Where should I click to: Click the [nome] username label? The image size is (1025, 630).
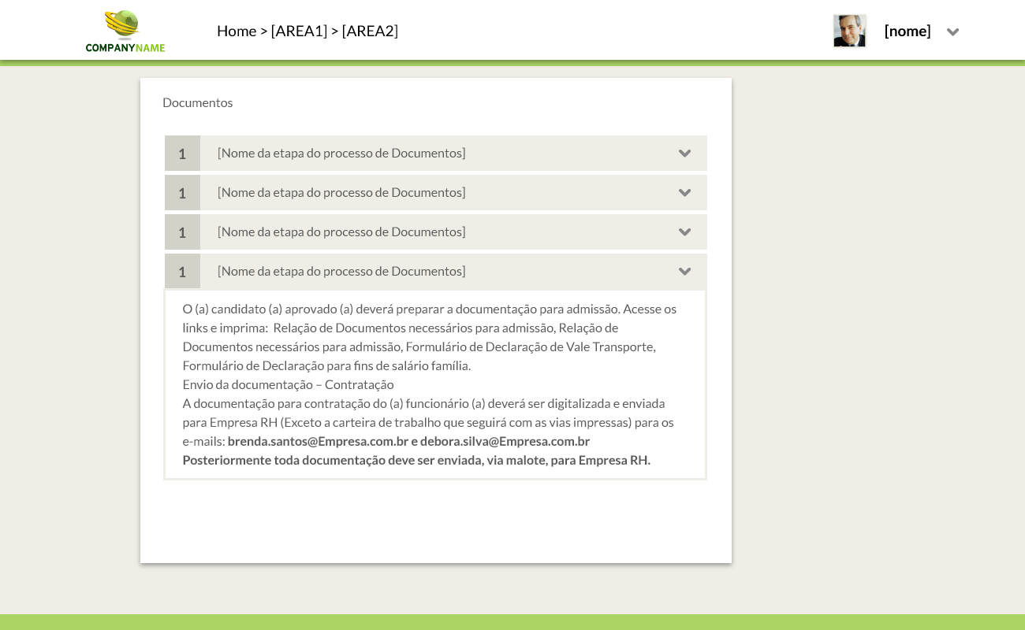[x=908, y=31]
